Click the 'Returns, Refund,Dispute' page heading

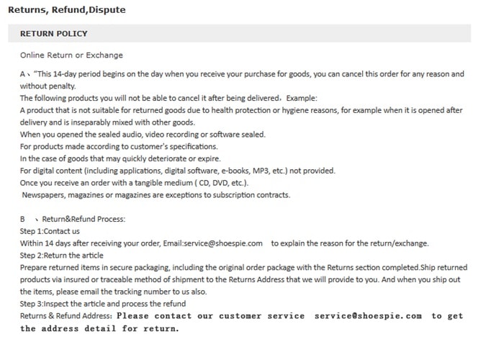(67, 10)
